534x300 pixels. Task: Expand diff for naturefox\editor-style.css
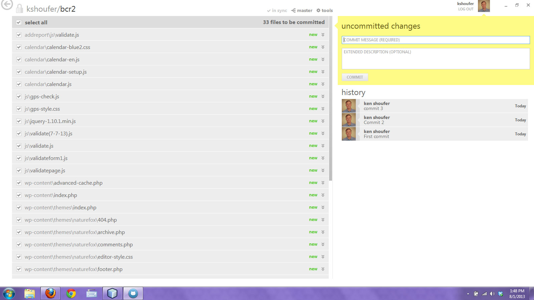[323, 257]
